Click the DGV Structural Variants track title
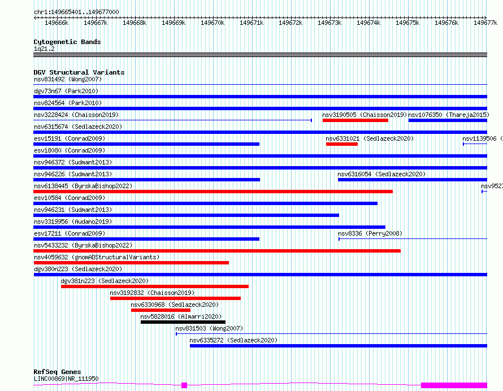Screen dimensions: 503x391 click(x=79, y=72)
